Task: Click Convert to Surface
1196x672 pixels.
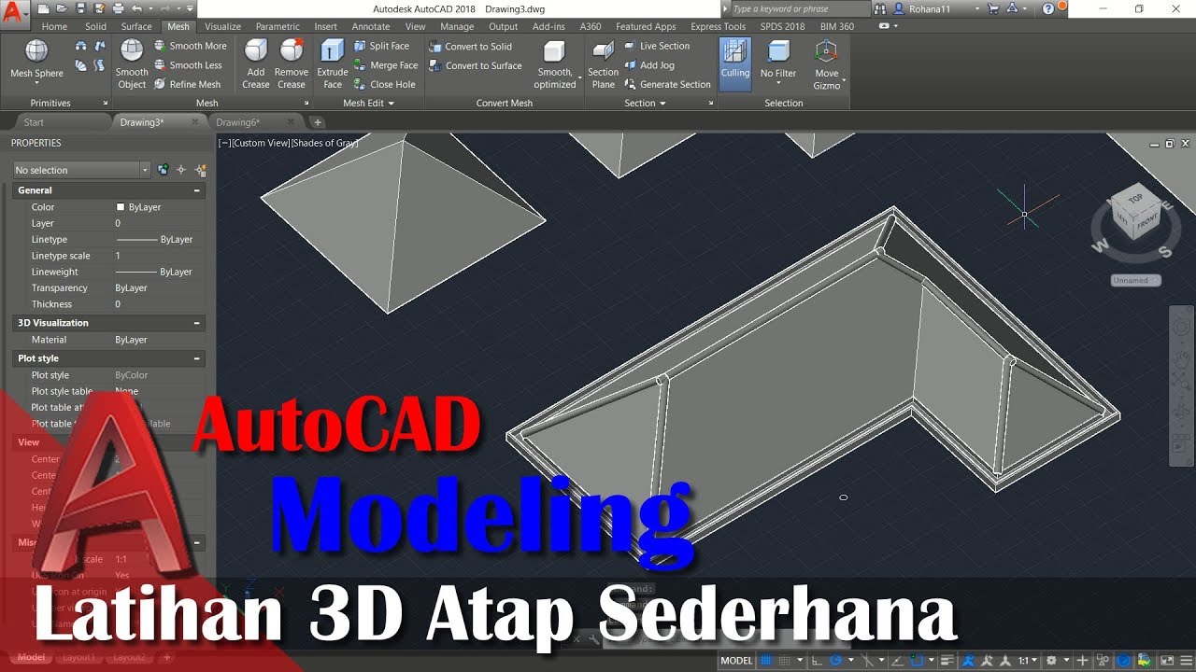Action: point(476,66)
